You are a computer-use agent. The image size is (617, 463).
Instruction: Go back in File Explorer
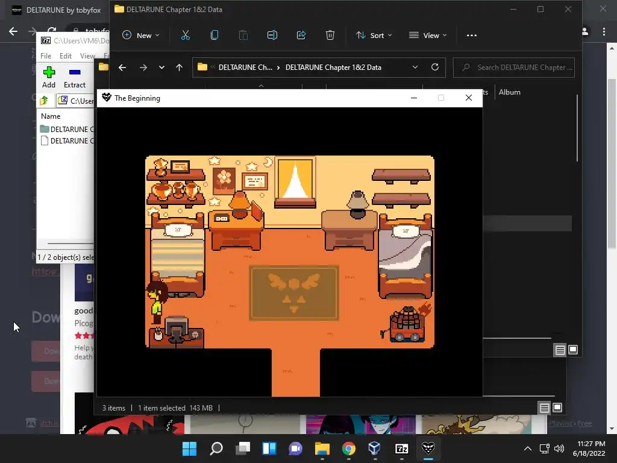(122, 68)
